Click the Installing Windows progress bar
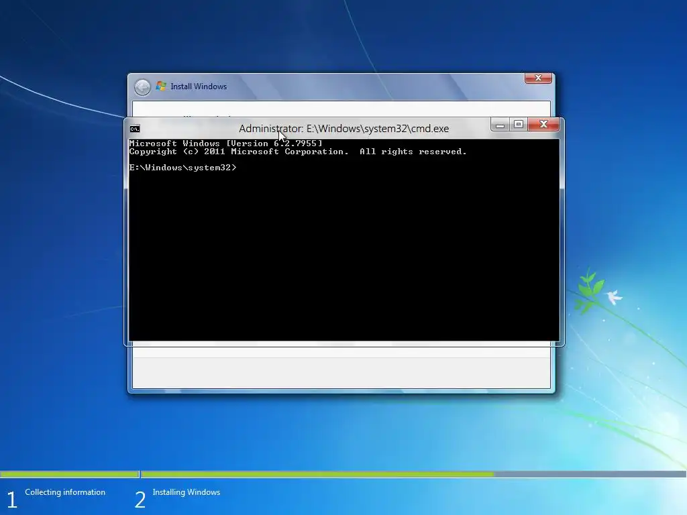The width and height of the screenshot is (687, 515). (413, 474)
